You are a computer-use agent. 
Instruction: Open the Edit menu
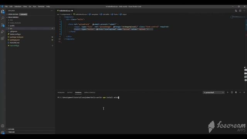pos(11,7)
